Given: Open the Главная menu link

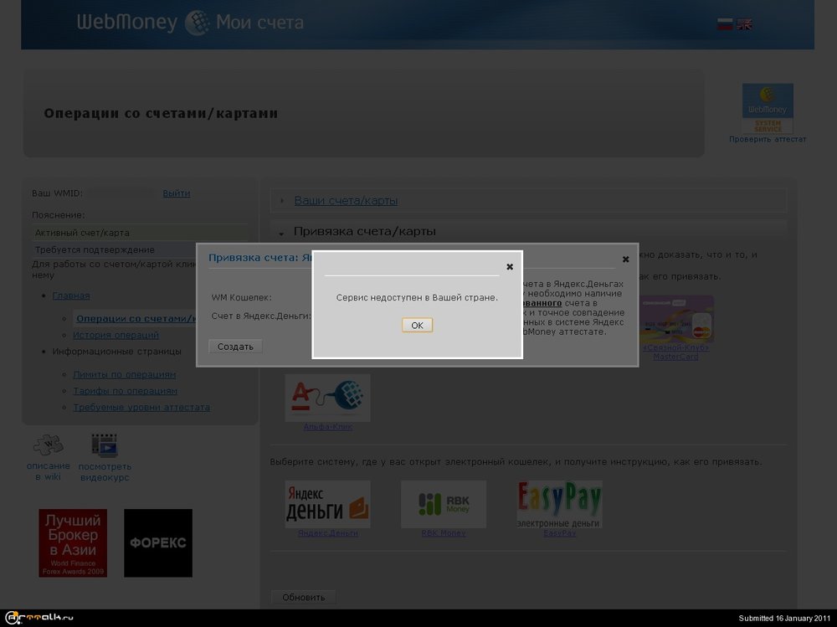Looking at the screenshot, I should click(71, 296).
